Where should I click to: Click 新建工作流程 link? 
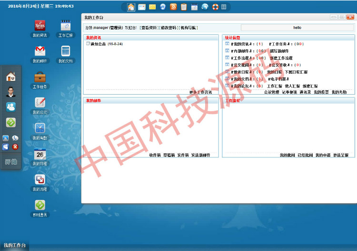281,58
